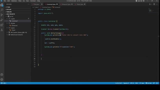Expand the YT REC section
The width and height of the screenshot is (160, 90).
[17, 7]
